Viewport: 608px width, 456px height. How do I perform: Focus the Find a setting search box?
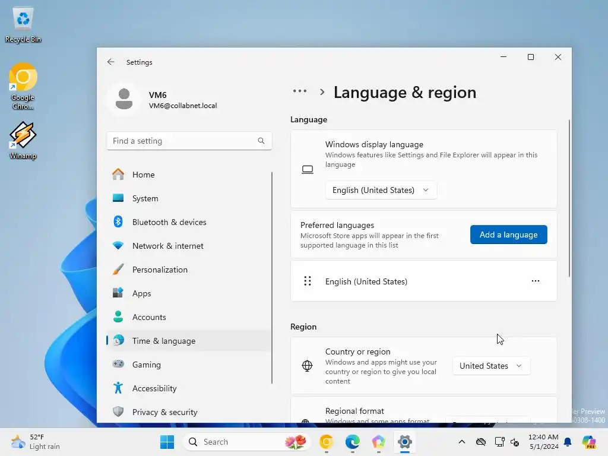[x=189, y=141]
